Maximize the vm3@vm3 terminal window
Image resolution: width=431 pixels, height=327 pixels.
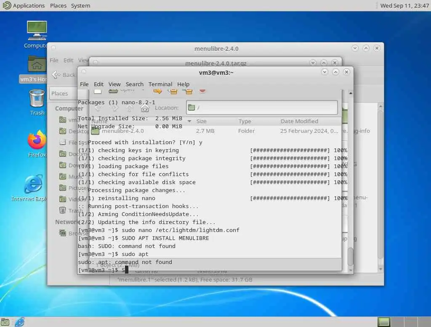(x=335, y=72)
